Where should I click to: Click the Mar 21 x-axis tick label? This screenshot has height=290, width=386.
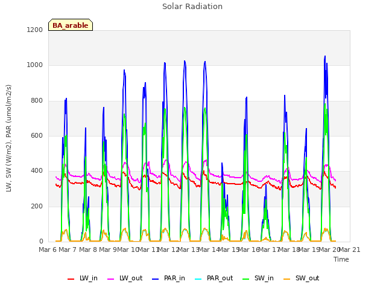350,250
